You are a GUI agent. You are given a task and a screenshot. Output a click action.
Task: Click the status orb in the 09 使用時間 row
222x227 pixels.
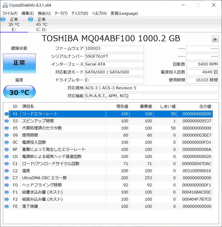click(7, 135)
